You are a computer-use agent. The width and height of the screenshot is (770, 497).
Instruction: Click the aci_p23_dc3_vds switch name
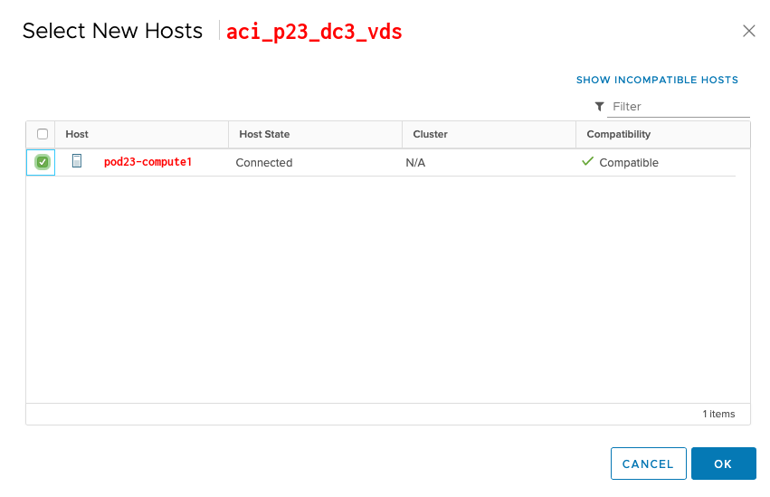click(x=314, y=32)
